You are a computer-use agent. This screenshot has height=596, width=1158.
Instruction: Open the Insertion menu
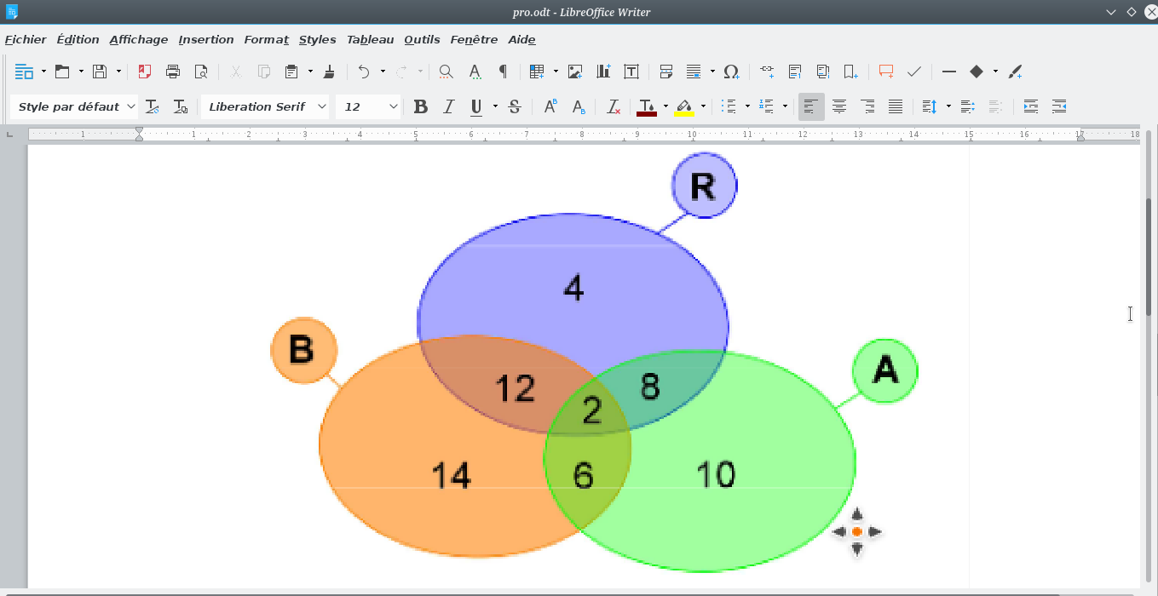tap(205, 39)
